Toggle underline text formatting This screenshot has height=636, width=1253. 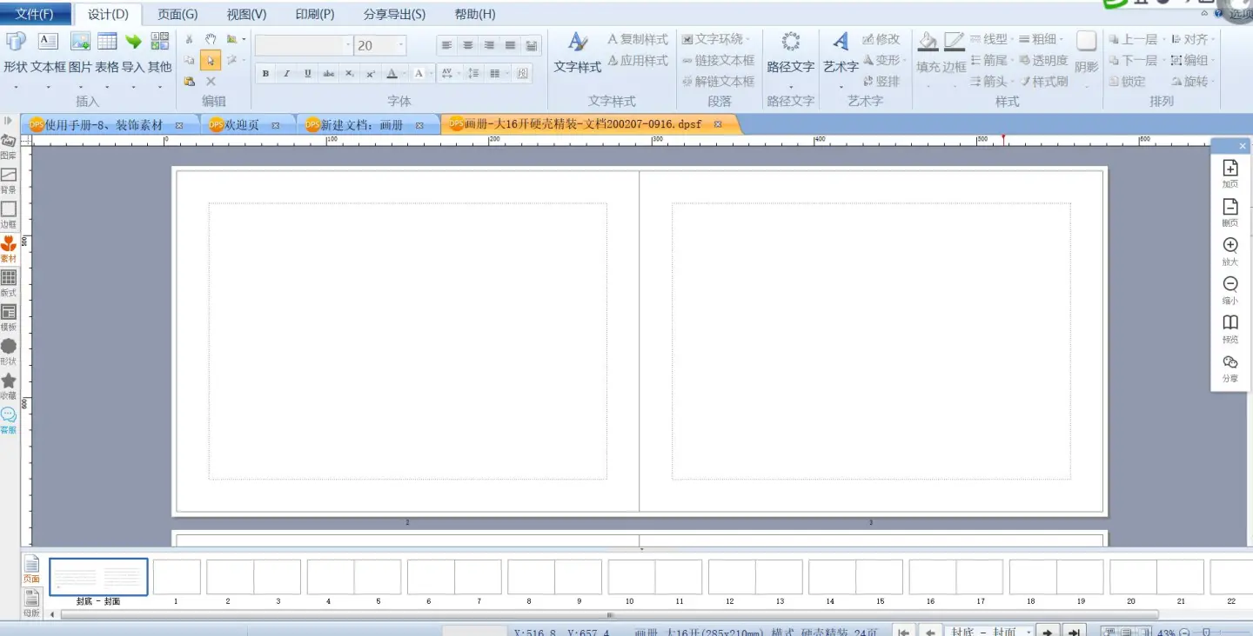[307, 74]
